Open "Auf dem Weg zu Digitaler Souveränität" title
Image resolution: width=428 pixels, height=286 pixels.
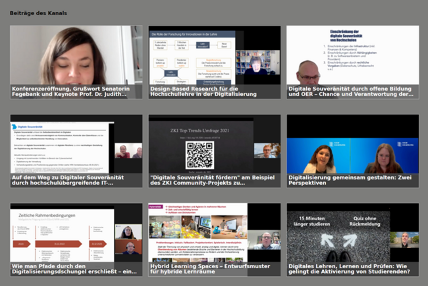68,180
